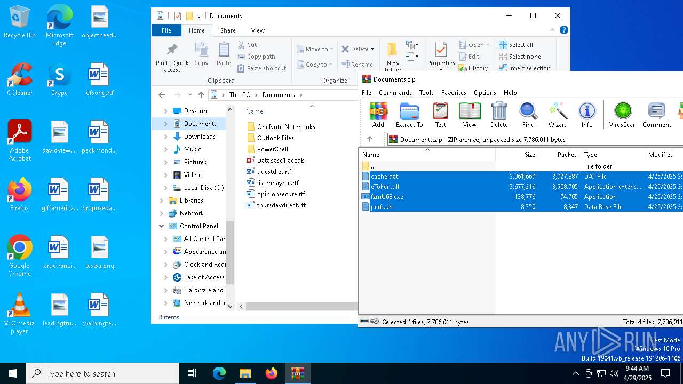
Task: Click Invert selection in Explorer ribbon
Action: (525, 68)
